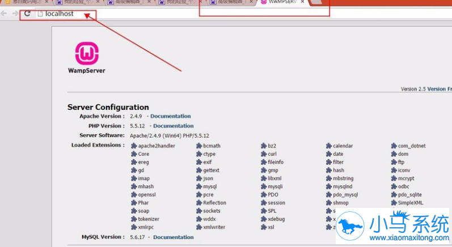Click the 'Phar' extension text
Viewport: 452px width, 247px height.
tap(143, 202)
